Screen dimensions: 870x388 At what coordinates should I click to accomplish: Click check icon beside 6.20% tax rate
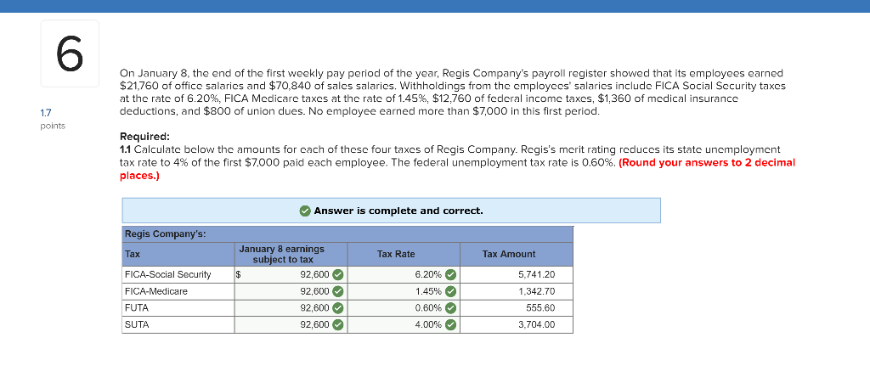pyautogui.click(x=450, y=275)
